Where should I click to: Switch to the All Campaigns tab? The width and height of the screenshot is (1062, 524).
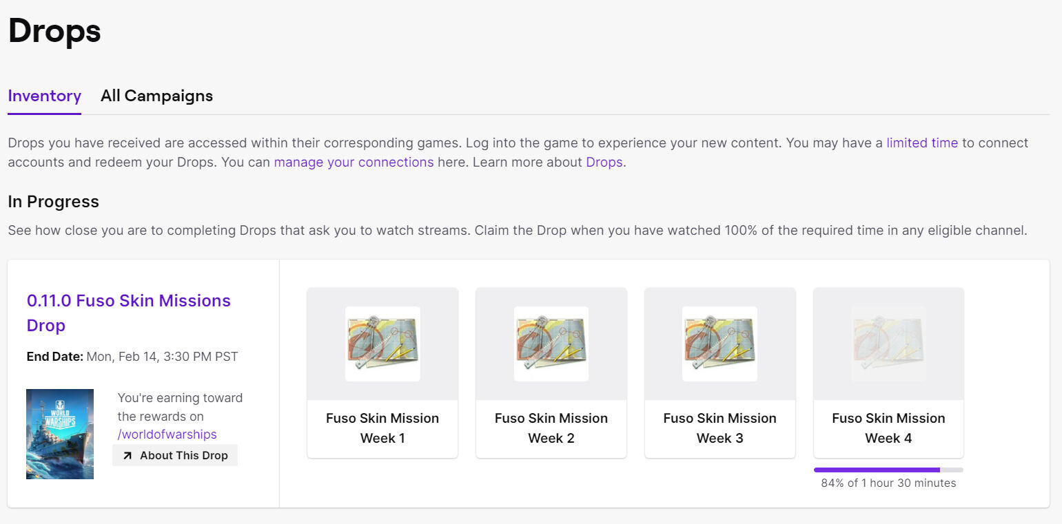(156, 96)
